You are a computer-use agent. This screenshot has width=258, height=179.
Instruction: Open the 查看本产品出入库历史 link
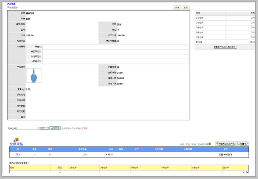(225, 47)
